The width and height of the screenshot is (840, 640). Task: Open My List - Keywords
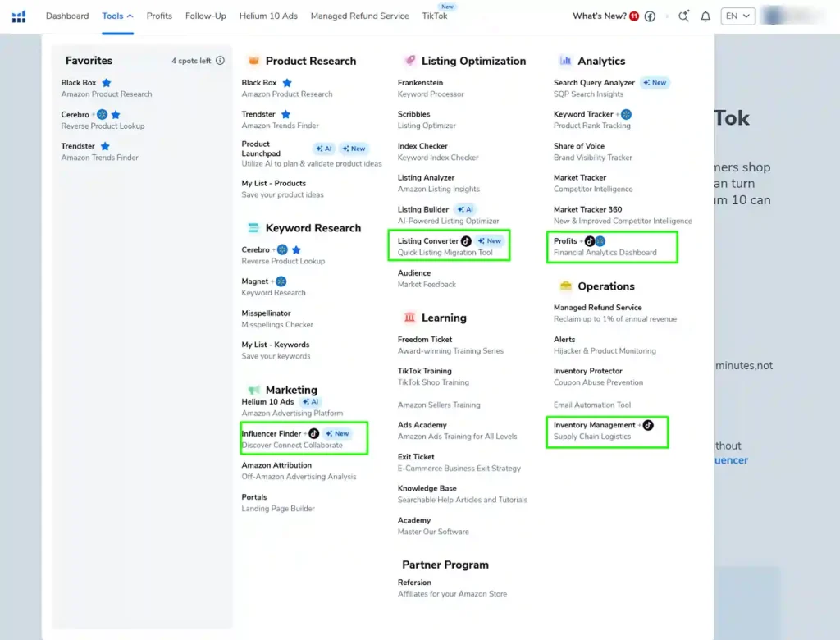coord(276,350)
